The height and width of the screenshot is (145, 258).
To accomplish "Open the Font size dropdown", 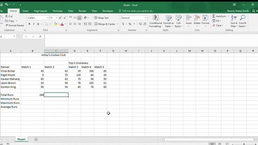I will (56, 18).
